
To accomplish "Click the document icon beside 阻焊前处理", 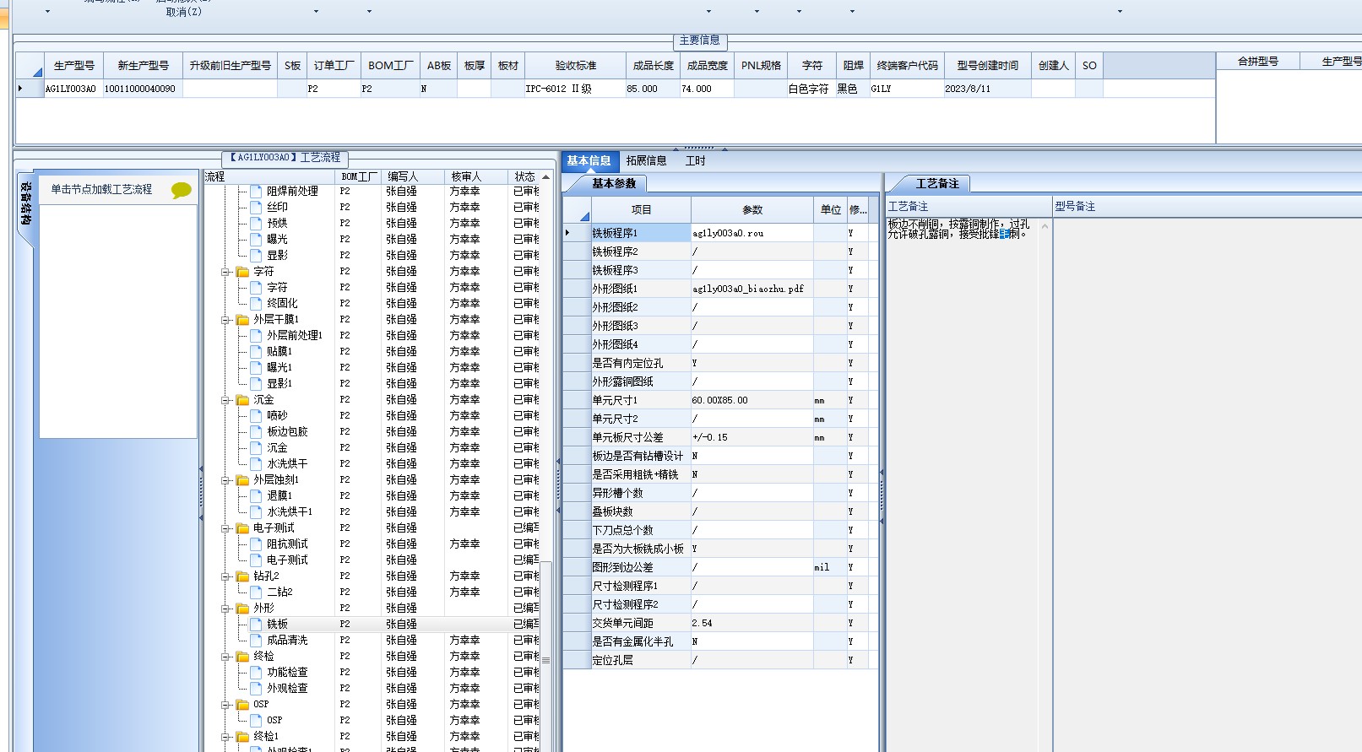I will (x=256, y=192).
